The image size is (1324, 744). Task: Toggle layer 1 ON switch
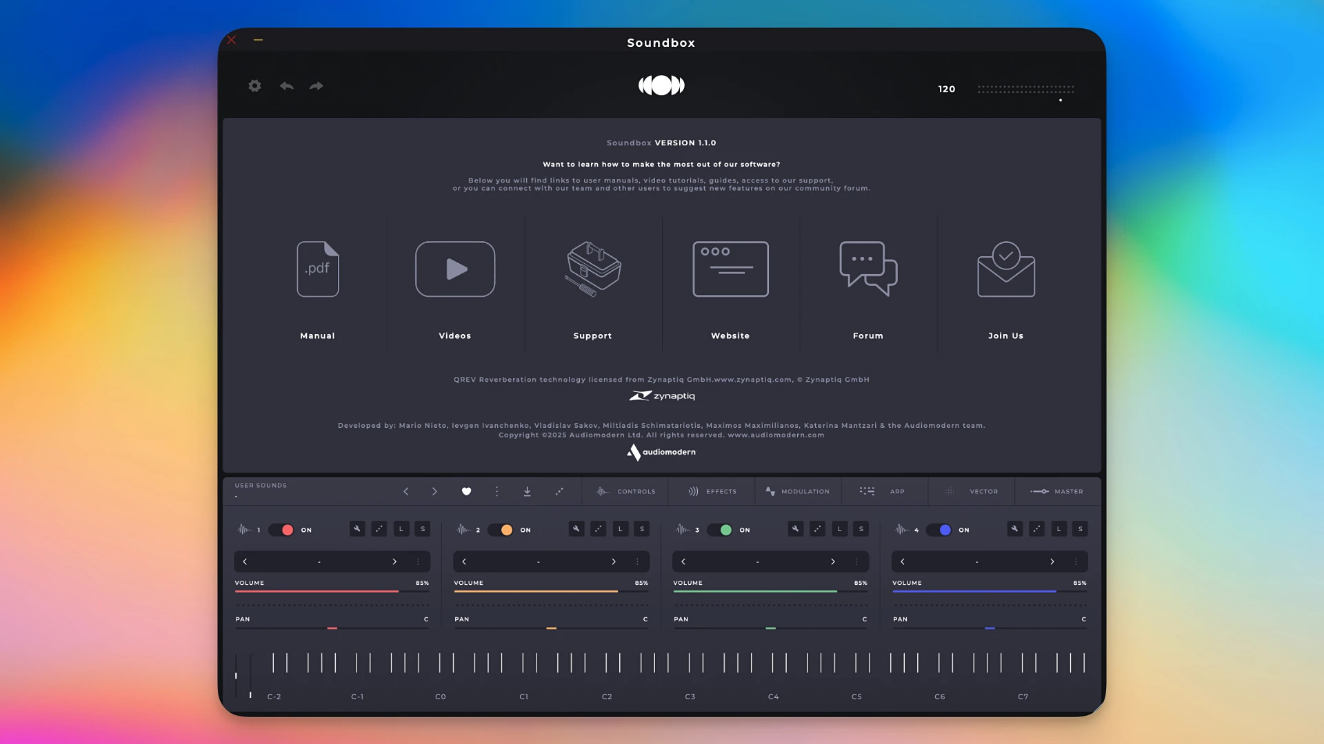click(x=281, y=530)
